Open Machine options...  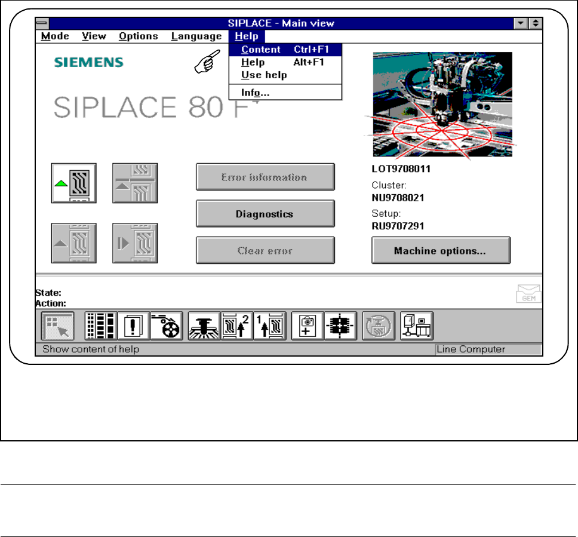click(x=441, y=250)
